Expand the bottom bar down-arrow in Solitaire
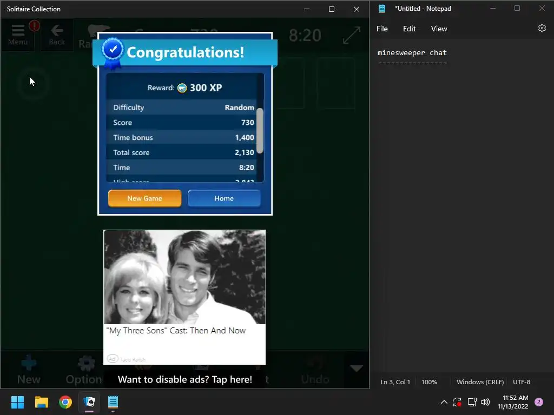554x415 pixels. click(x=357, y=369)
